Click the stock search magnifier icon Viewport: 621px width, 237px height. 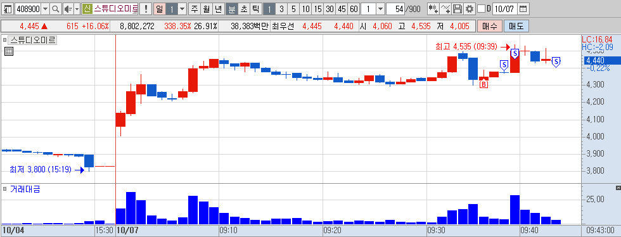coord(56,8)
